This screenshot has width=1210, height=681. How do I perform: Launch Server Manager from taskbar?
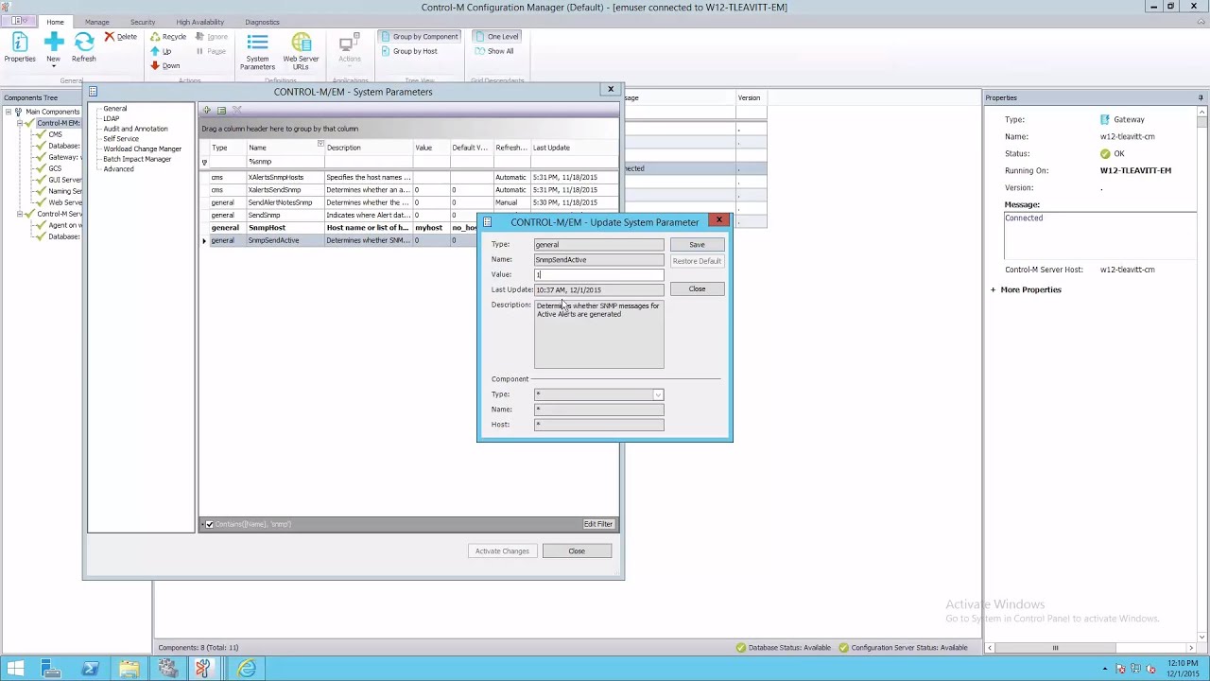(51, 670)
